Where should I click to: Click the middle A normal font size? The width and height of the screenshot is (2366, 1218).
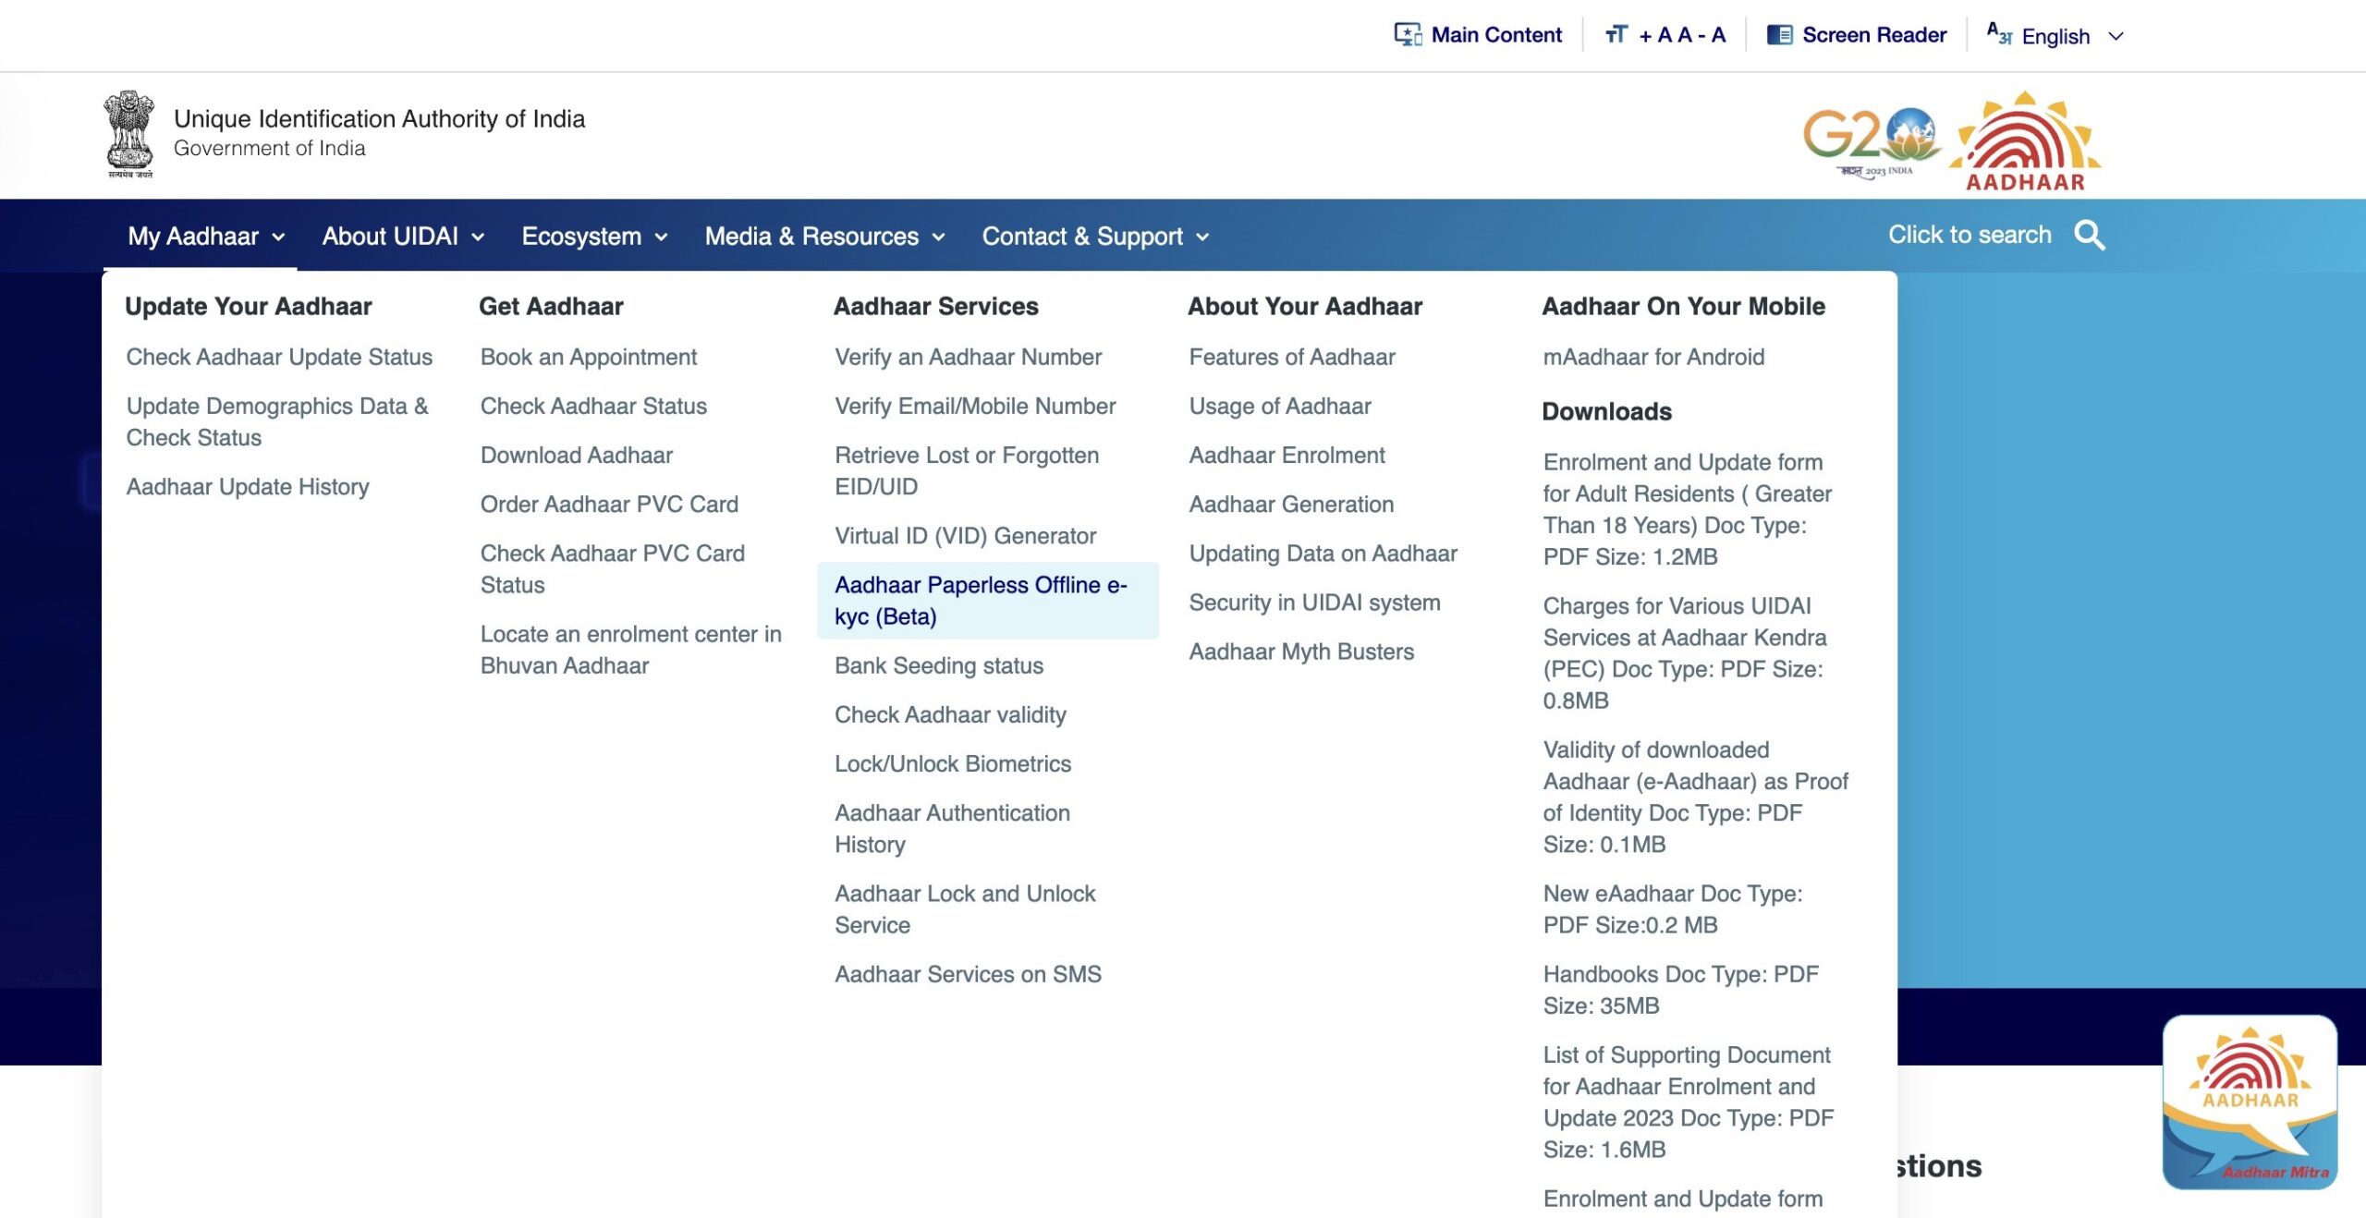[1684, 35]
